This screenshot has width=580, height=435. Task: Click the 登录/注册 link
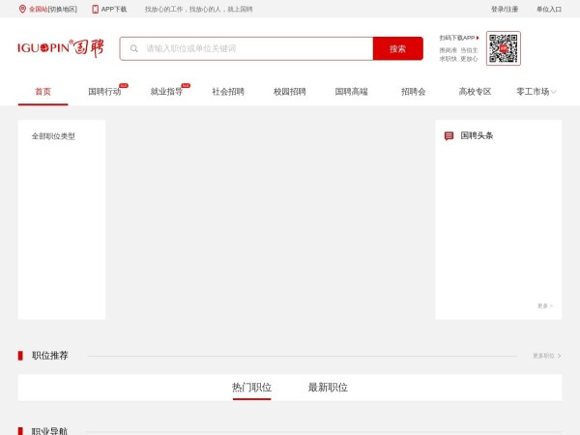(x=504, y=9)
